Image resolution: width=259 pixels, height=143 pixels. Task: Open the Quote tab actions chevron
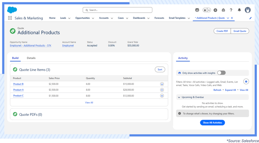[228, 18]
